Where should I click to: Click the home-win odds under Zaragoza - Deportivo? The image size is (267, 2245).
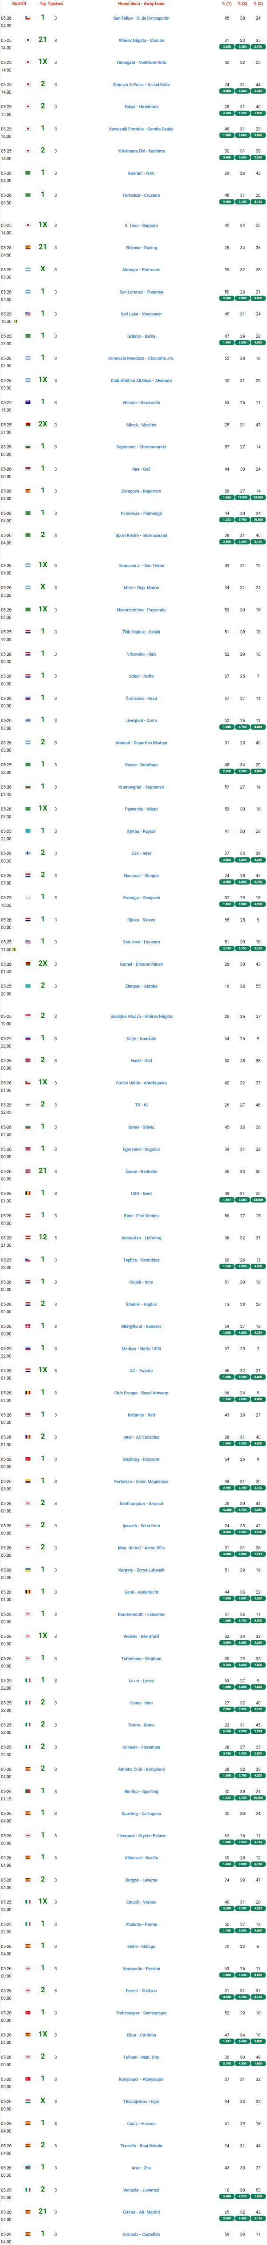[x=227, y=498]
